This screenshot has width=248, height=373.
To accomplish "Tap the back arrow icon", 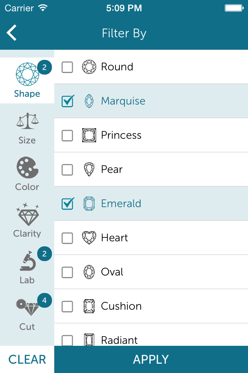I will point(12,33).
